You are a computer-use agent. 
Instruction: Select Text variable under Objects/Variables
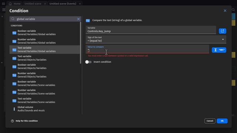click(44, 58)
